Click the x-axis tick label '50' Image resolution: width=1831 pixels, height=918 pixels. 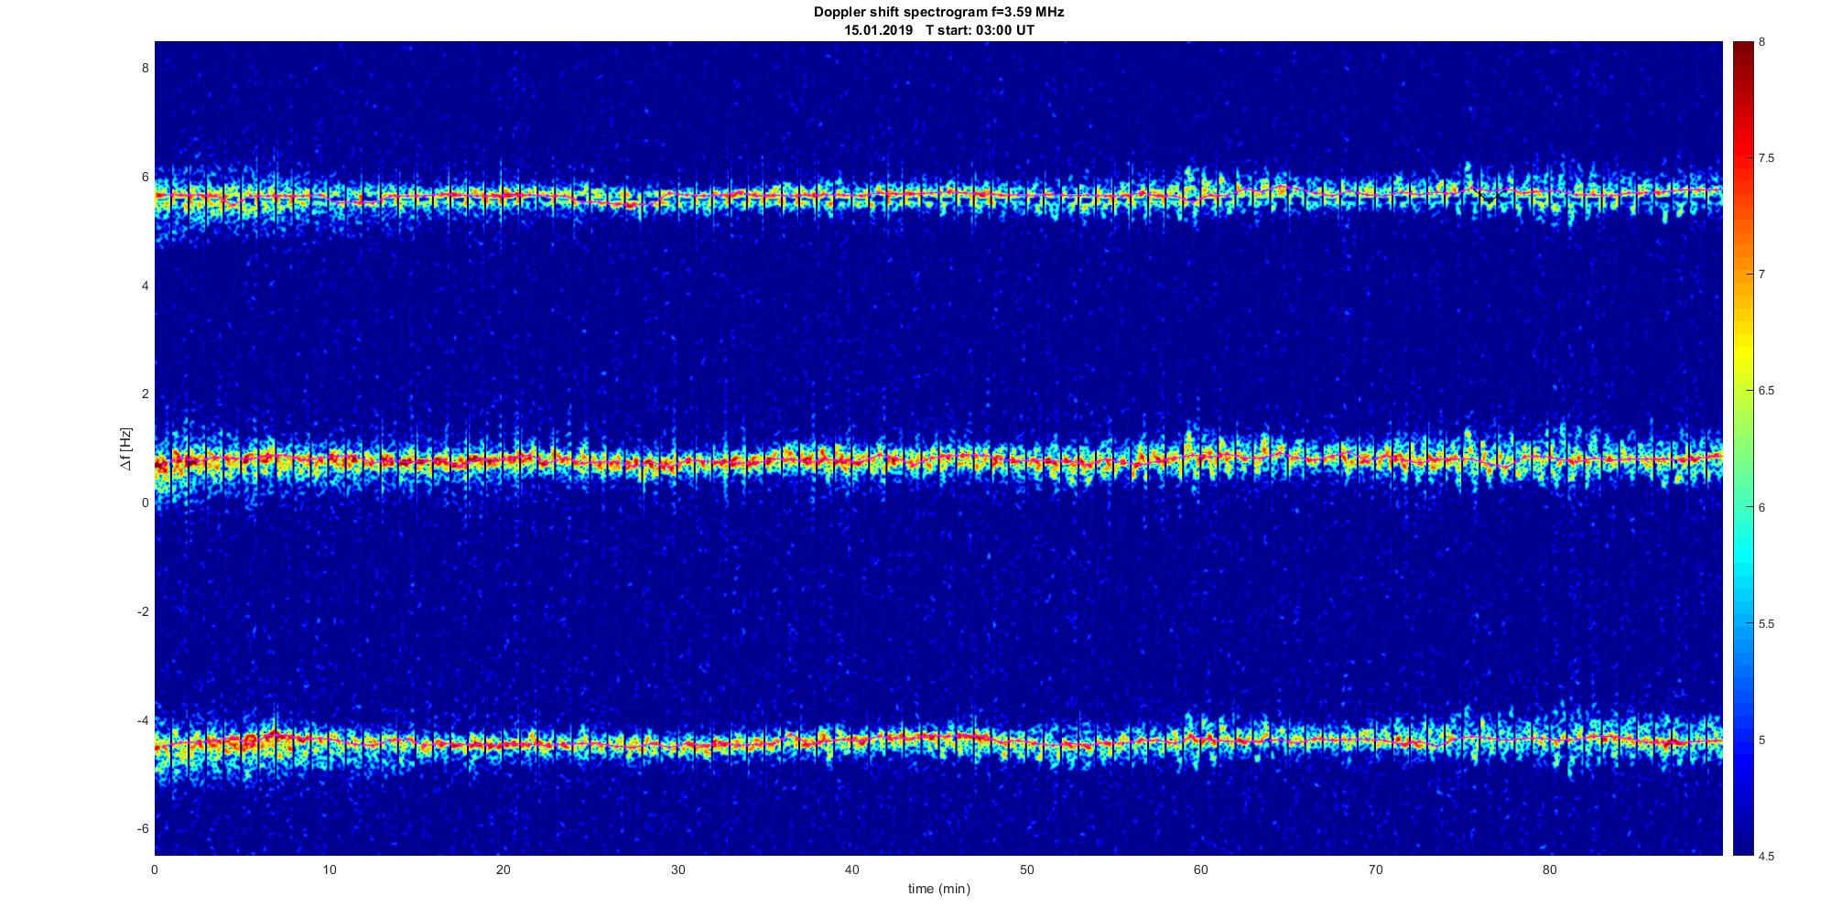click(1026, 869)
